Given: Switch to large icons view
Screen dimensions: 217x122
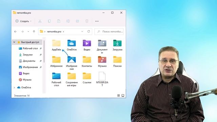Looking at the screenshot, I should (123, 96).
